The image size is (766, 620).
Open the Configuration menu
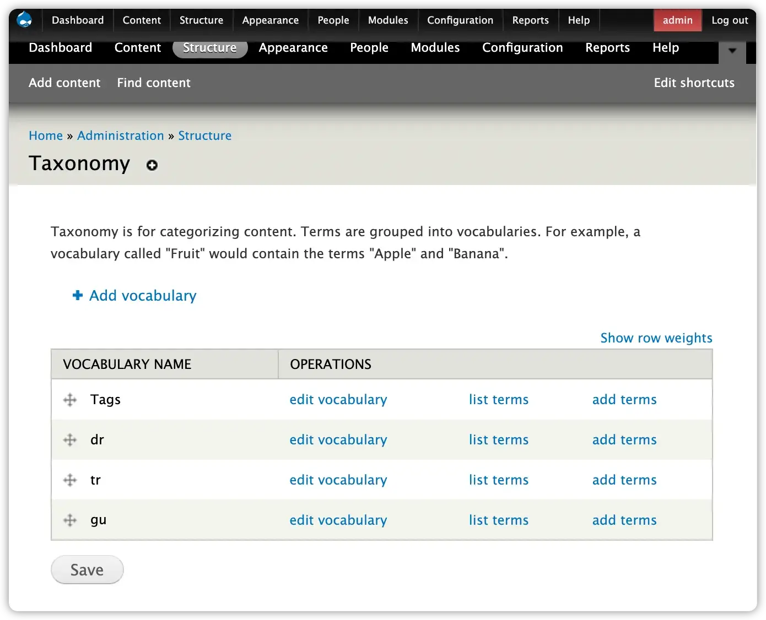[460, 20]
